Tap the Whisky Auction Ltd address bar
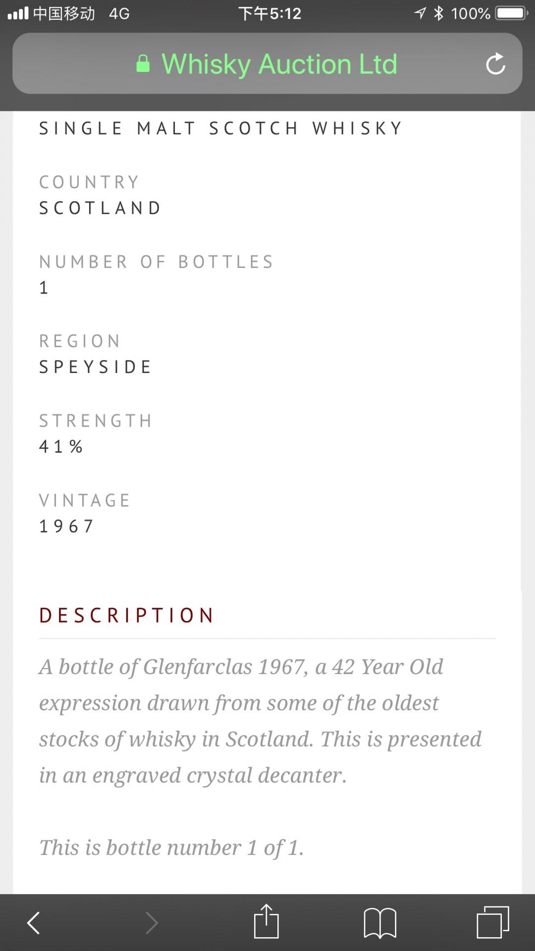Image resolution: width=535 pixels, height=951 pixels. (x=279, y=64)
